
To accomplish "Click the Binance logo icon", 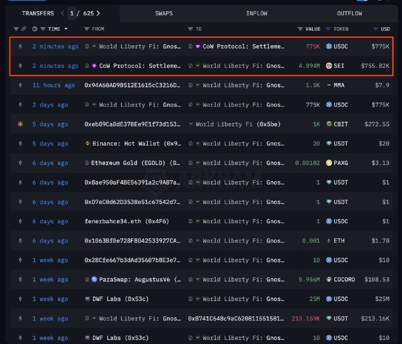I will pos(87,143).
